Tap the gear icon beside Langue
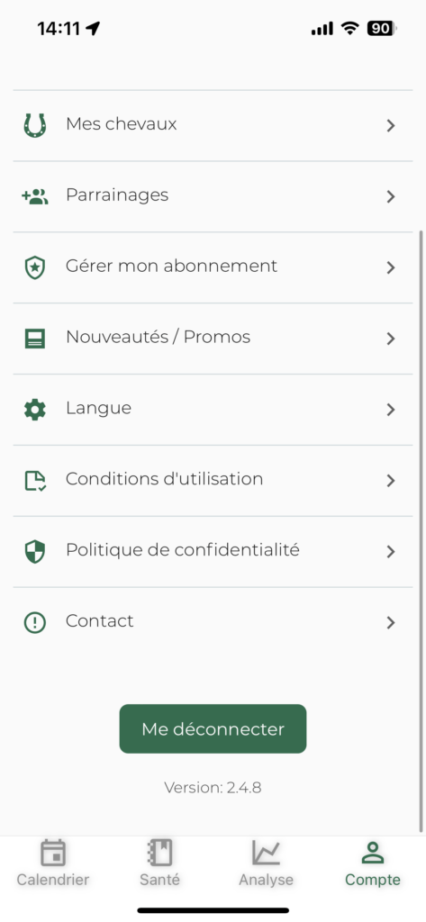Image resolution: width=426 pixels, height=922 pixels. 35,410
